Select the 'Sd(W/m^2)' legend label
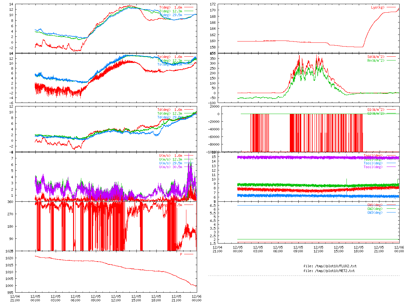Image resolution: width=405 pixels, height=304 pixels. click(376, 57)
